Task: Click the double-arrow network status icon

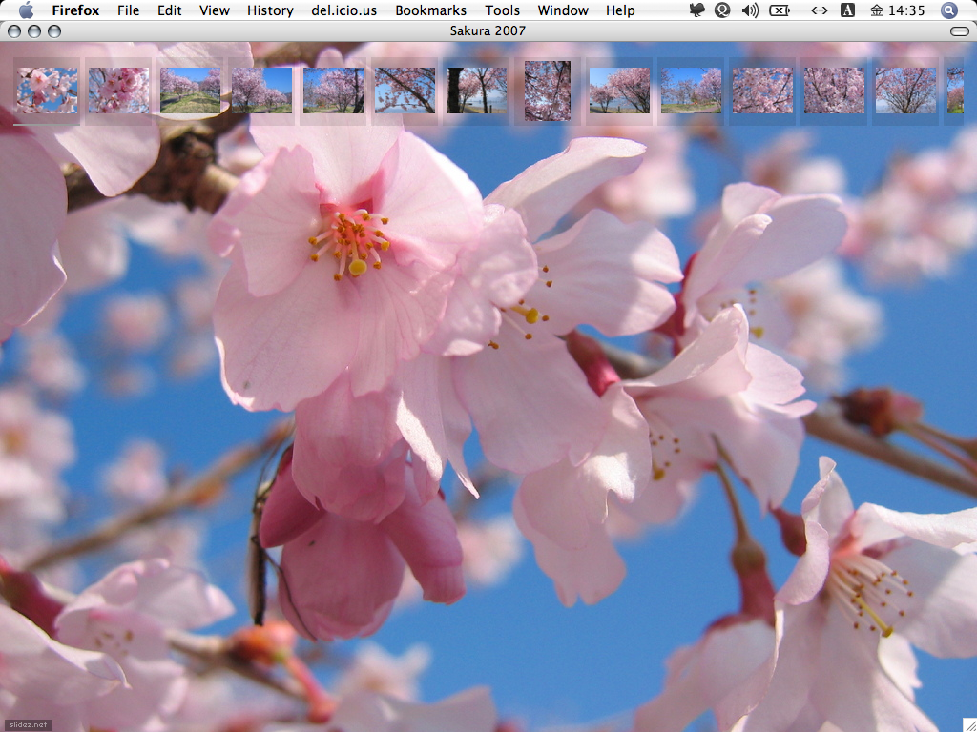Action: [x=819, y=10]
